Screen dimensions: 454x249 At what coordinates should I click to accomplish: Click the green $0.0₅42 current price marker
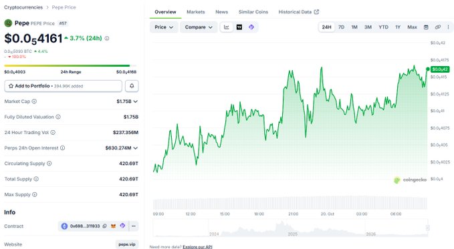[440, 69]
